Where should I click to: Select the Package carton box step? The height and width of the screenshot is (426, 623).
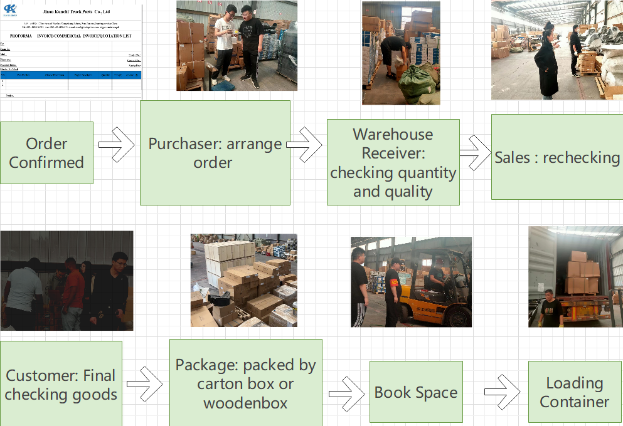pyautogui.click(x=245, y=383)
